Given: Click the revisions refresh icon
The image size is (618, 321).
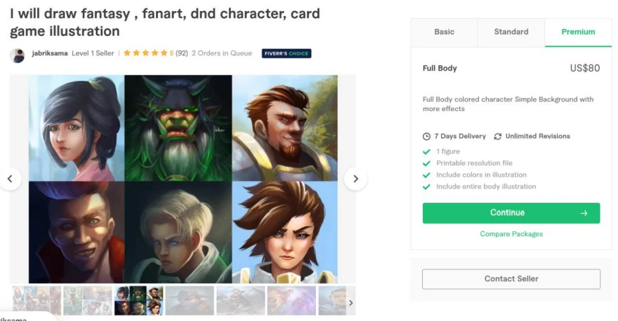Looking at the screenshot, I should [497, 137].
